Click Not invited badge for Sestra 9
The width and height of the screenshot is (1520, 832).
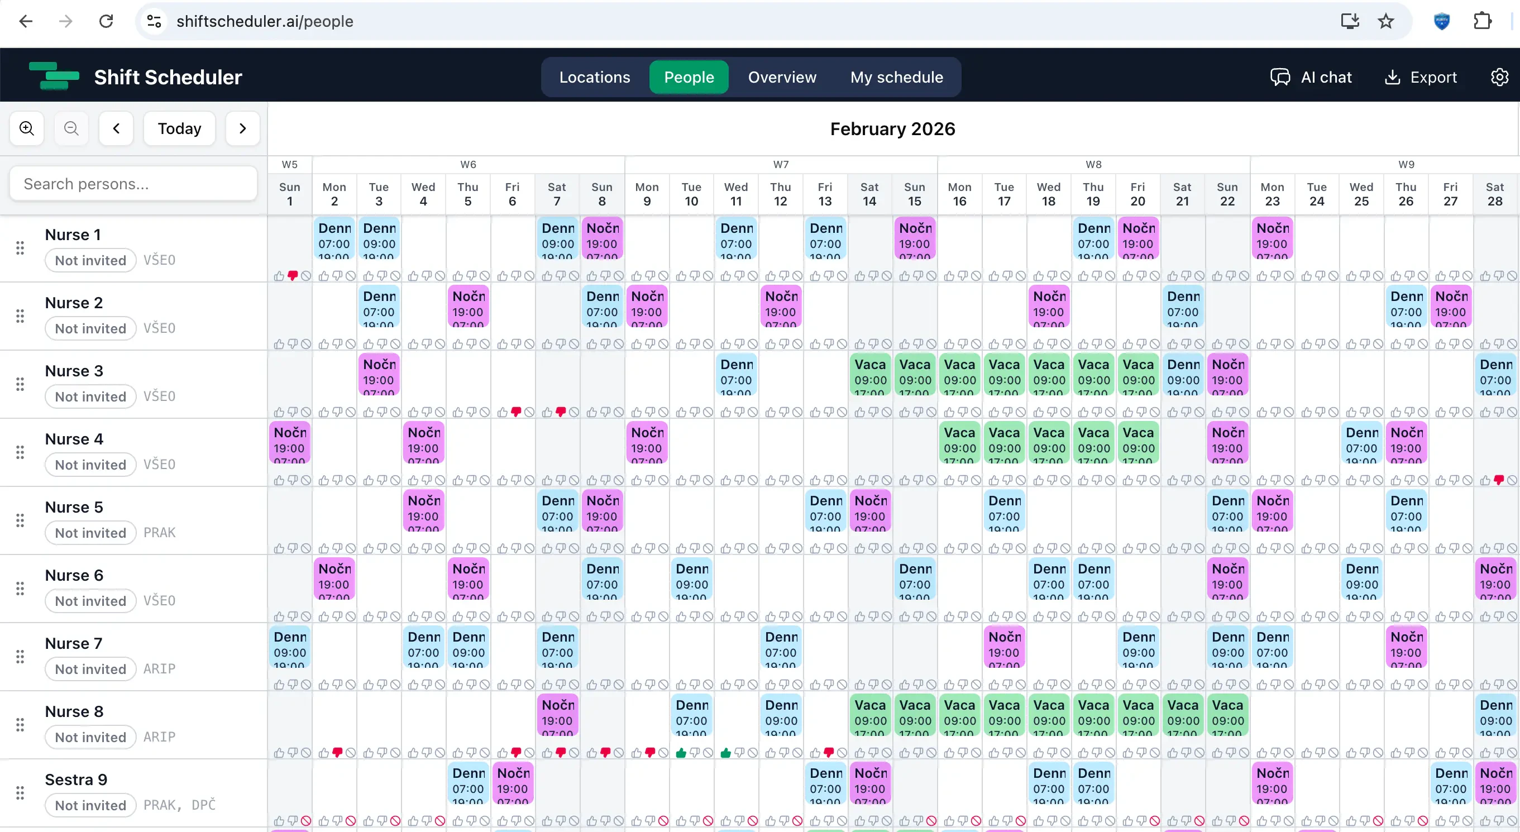(x=90, y=805)
